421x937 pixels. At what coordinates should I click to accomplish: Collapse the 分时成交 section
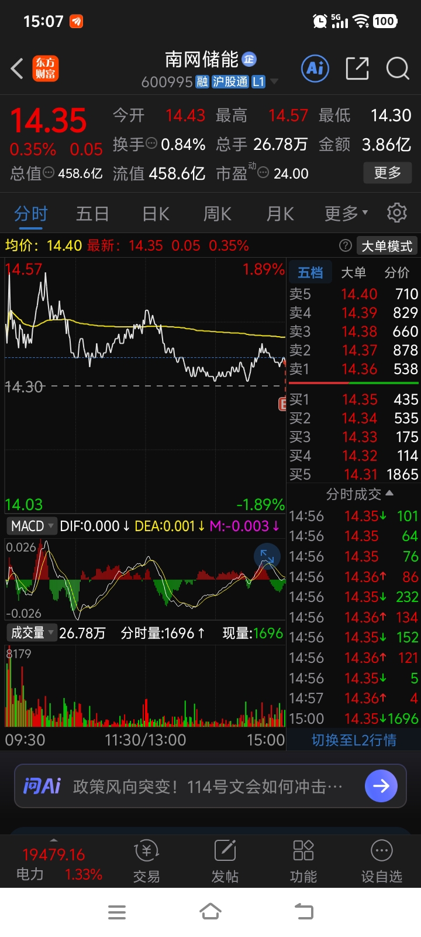[x=360, y=494]
